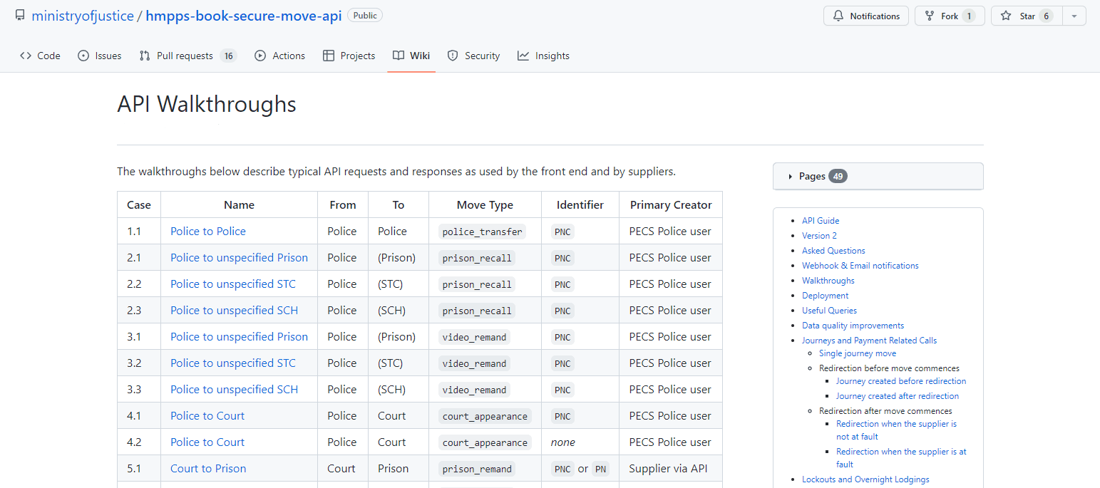This screenshot has height=488, width=1100.
Task: Click the repository book icon beside ministryofjustice
Action: tap(20, 16)
